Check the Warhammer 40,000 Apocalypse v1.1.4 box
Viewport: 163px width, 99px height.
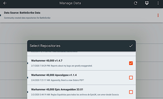[x=131, y=77]
